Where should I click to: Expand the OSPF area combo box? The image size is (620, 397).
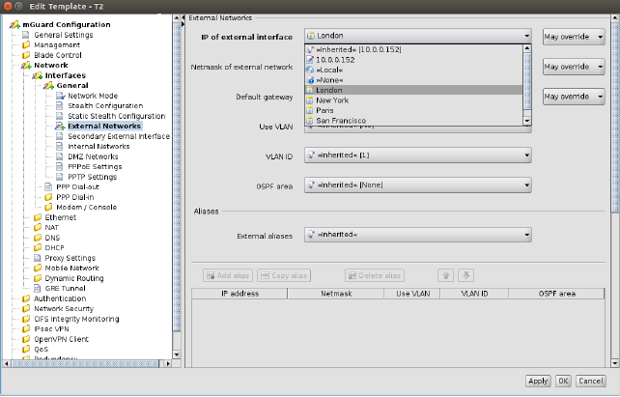click(418, 184)
